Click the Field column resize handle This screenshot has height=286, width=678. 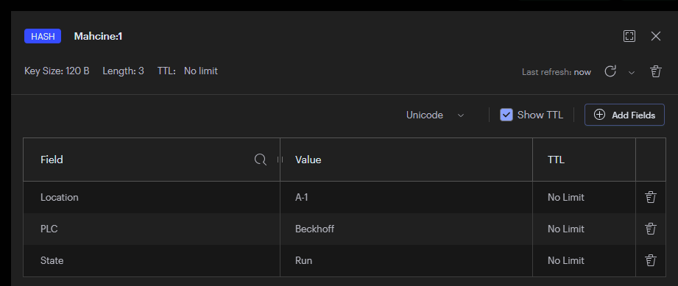280,160
